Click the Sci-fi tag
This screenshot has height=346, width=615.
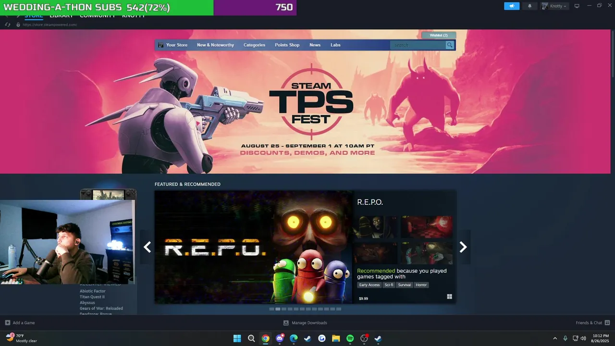[x=389, y=285]
